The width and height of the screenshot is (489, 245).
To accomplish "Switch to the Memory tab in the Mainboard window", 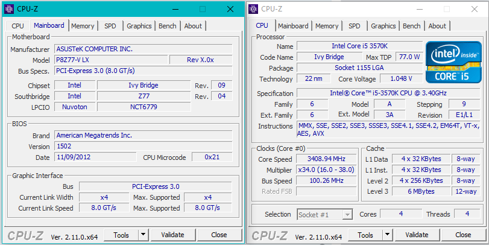I will pyautogui.click(x=83, y=26).
